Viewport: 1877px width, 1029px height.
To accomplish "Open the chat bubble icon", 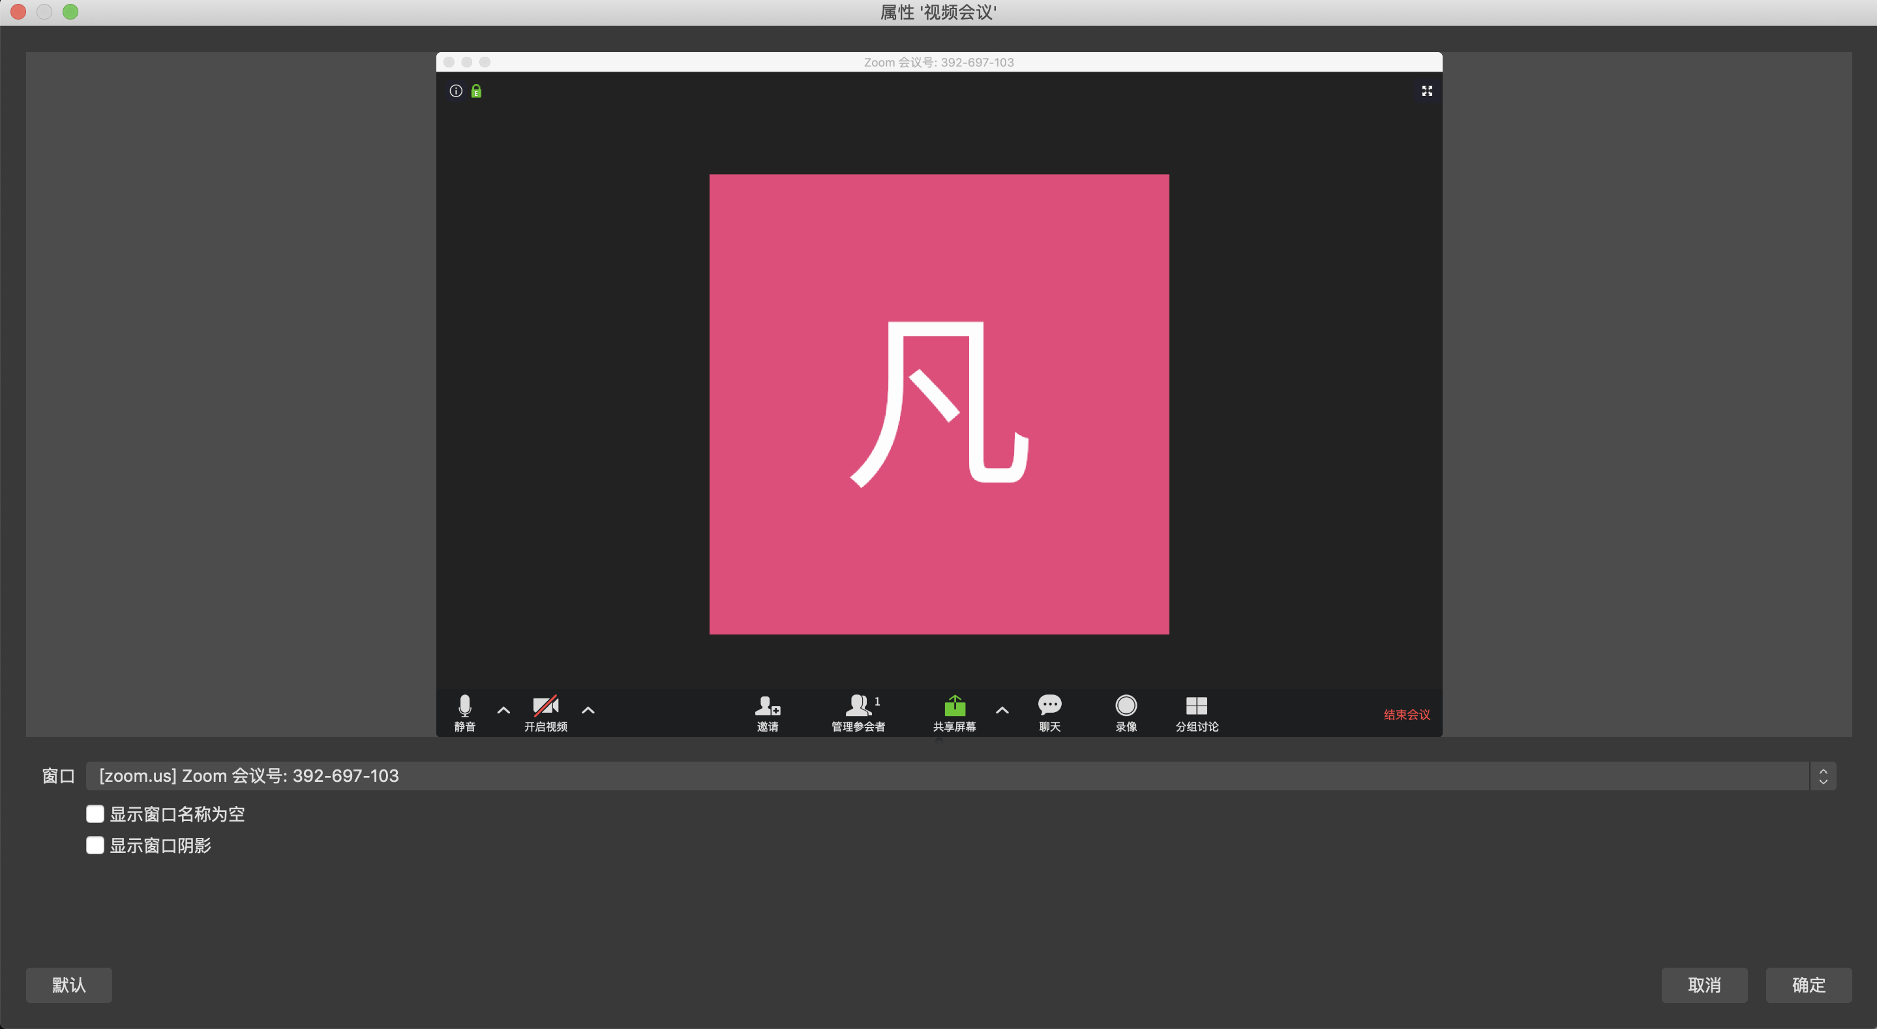I will coord(1049,705).
